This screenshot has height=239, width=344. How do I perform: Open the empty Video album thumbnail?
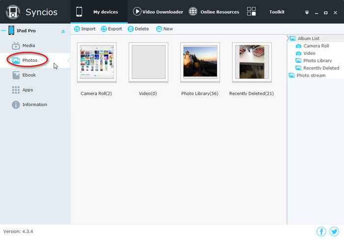[x=148, y=63]
